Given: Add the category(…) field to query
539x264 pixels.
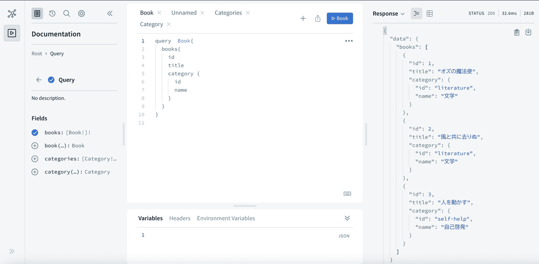Looking at the screenshot, I should coord(35,172).
